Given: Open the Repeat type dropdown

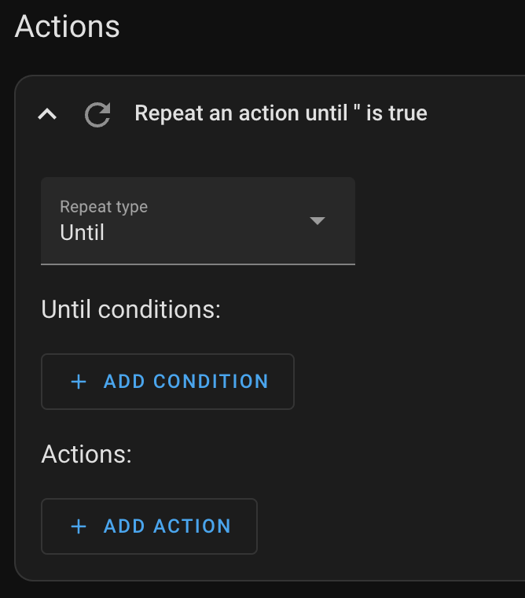Looking at the screenshot, I should 198,221.
